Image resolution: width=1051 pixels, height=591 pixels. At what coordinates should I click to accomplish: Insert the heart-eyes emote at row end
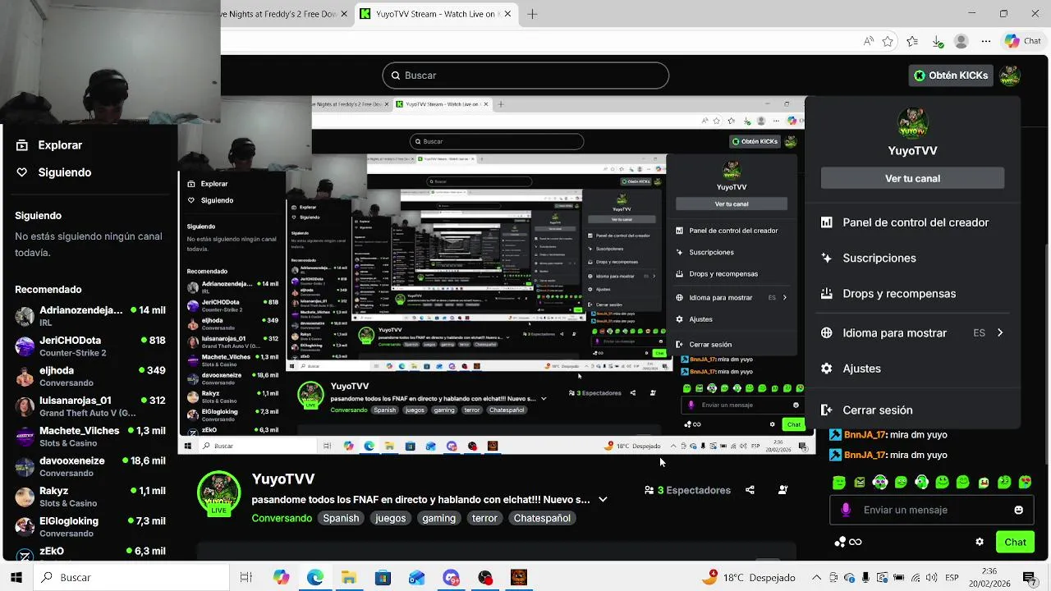click(x=1025, y=483)
